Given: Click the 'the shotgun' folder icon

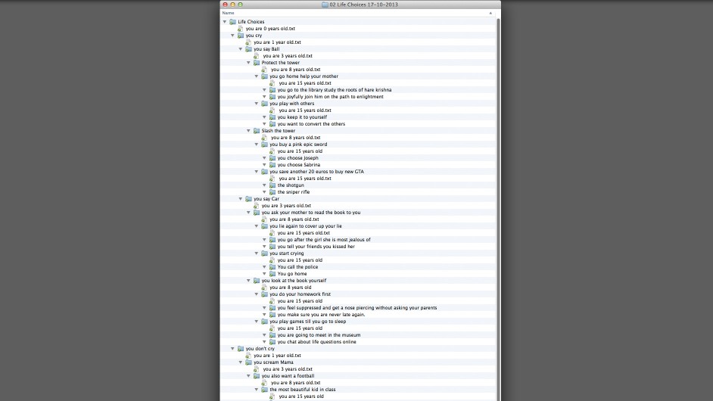Looking at the screenshot, I should 272,185.
